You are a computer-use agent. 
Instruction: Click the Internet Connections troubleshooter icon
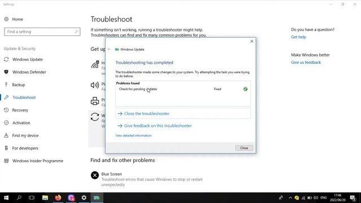[95, 65]
